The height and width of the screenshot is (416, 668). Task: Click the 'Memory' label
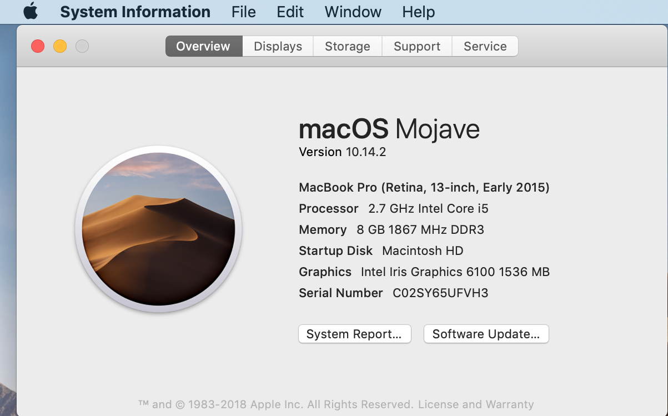tap(323, 230)
